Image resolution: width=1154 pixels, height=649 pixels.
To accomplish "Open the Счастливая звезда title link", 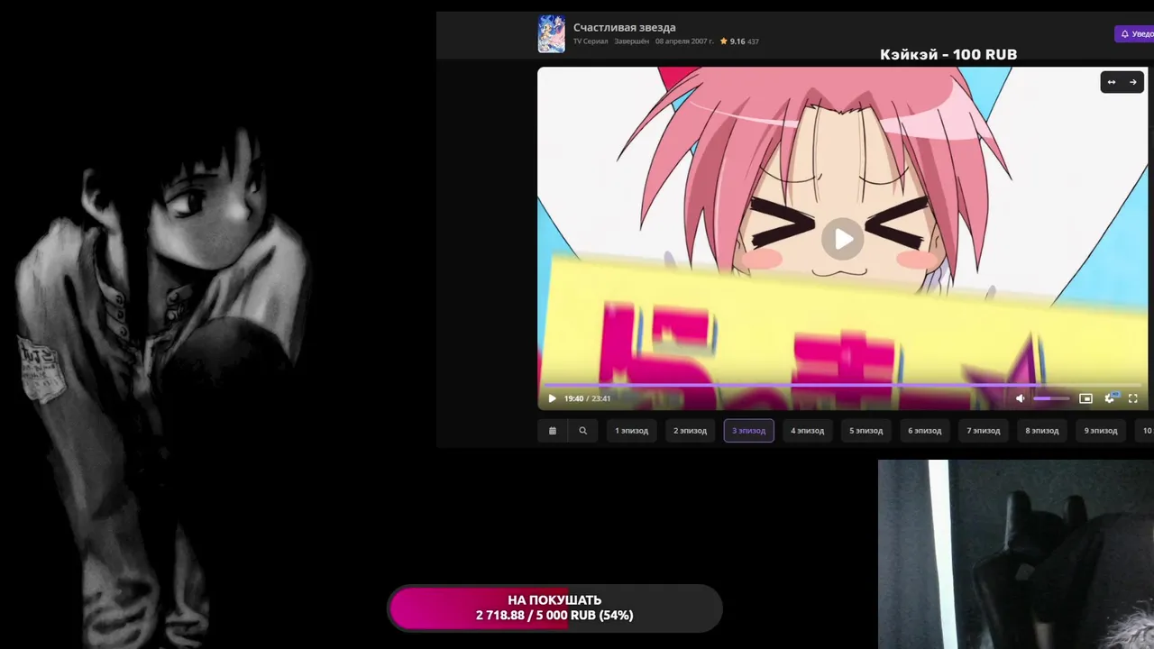I will 624,27.
